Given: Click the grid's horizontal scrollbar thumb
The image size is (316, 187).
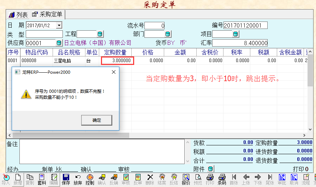Looking at the screenshot, I should click(71, 135).
